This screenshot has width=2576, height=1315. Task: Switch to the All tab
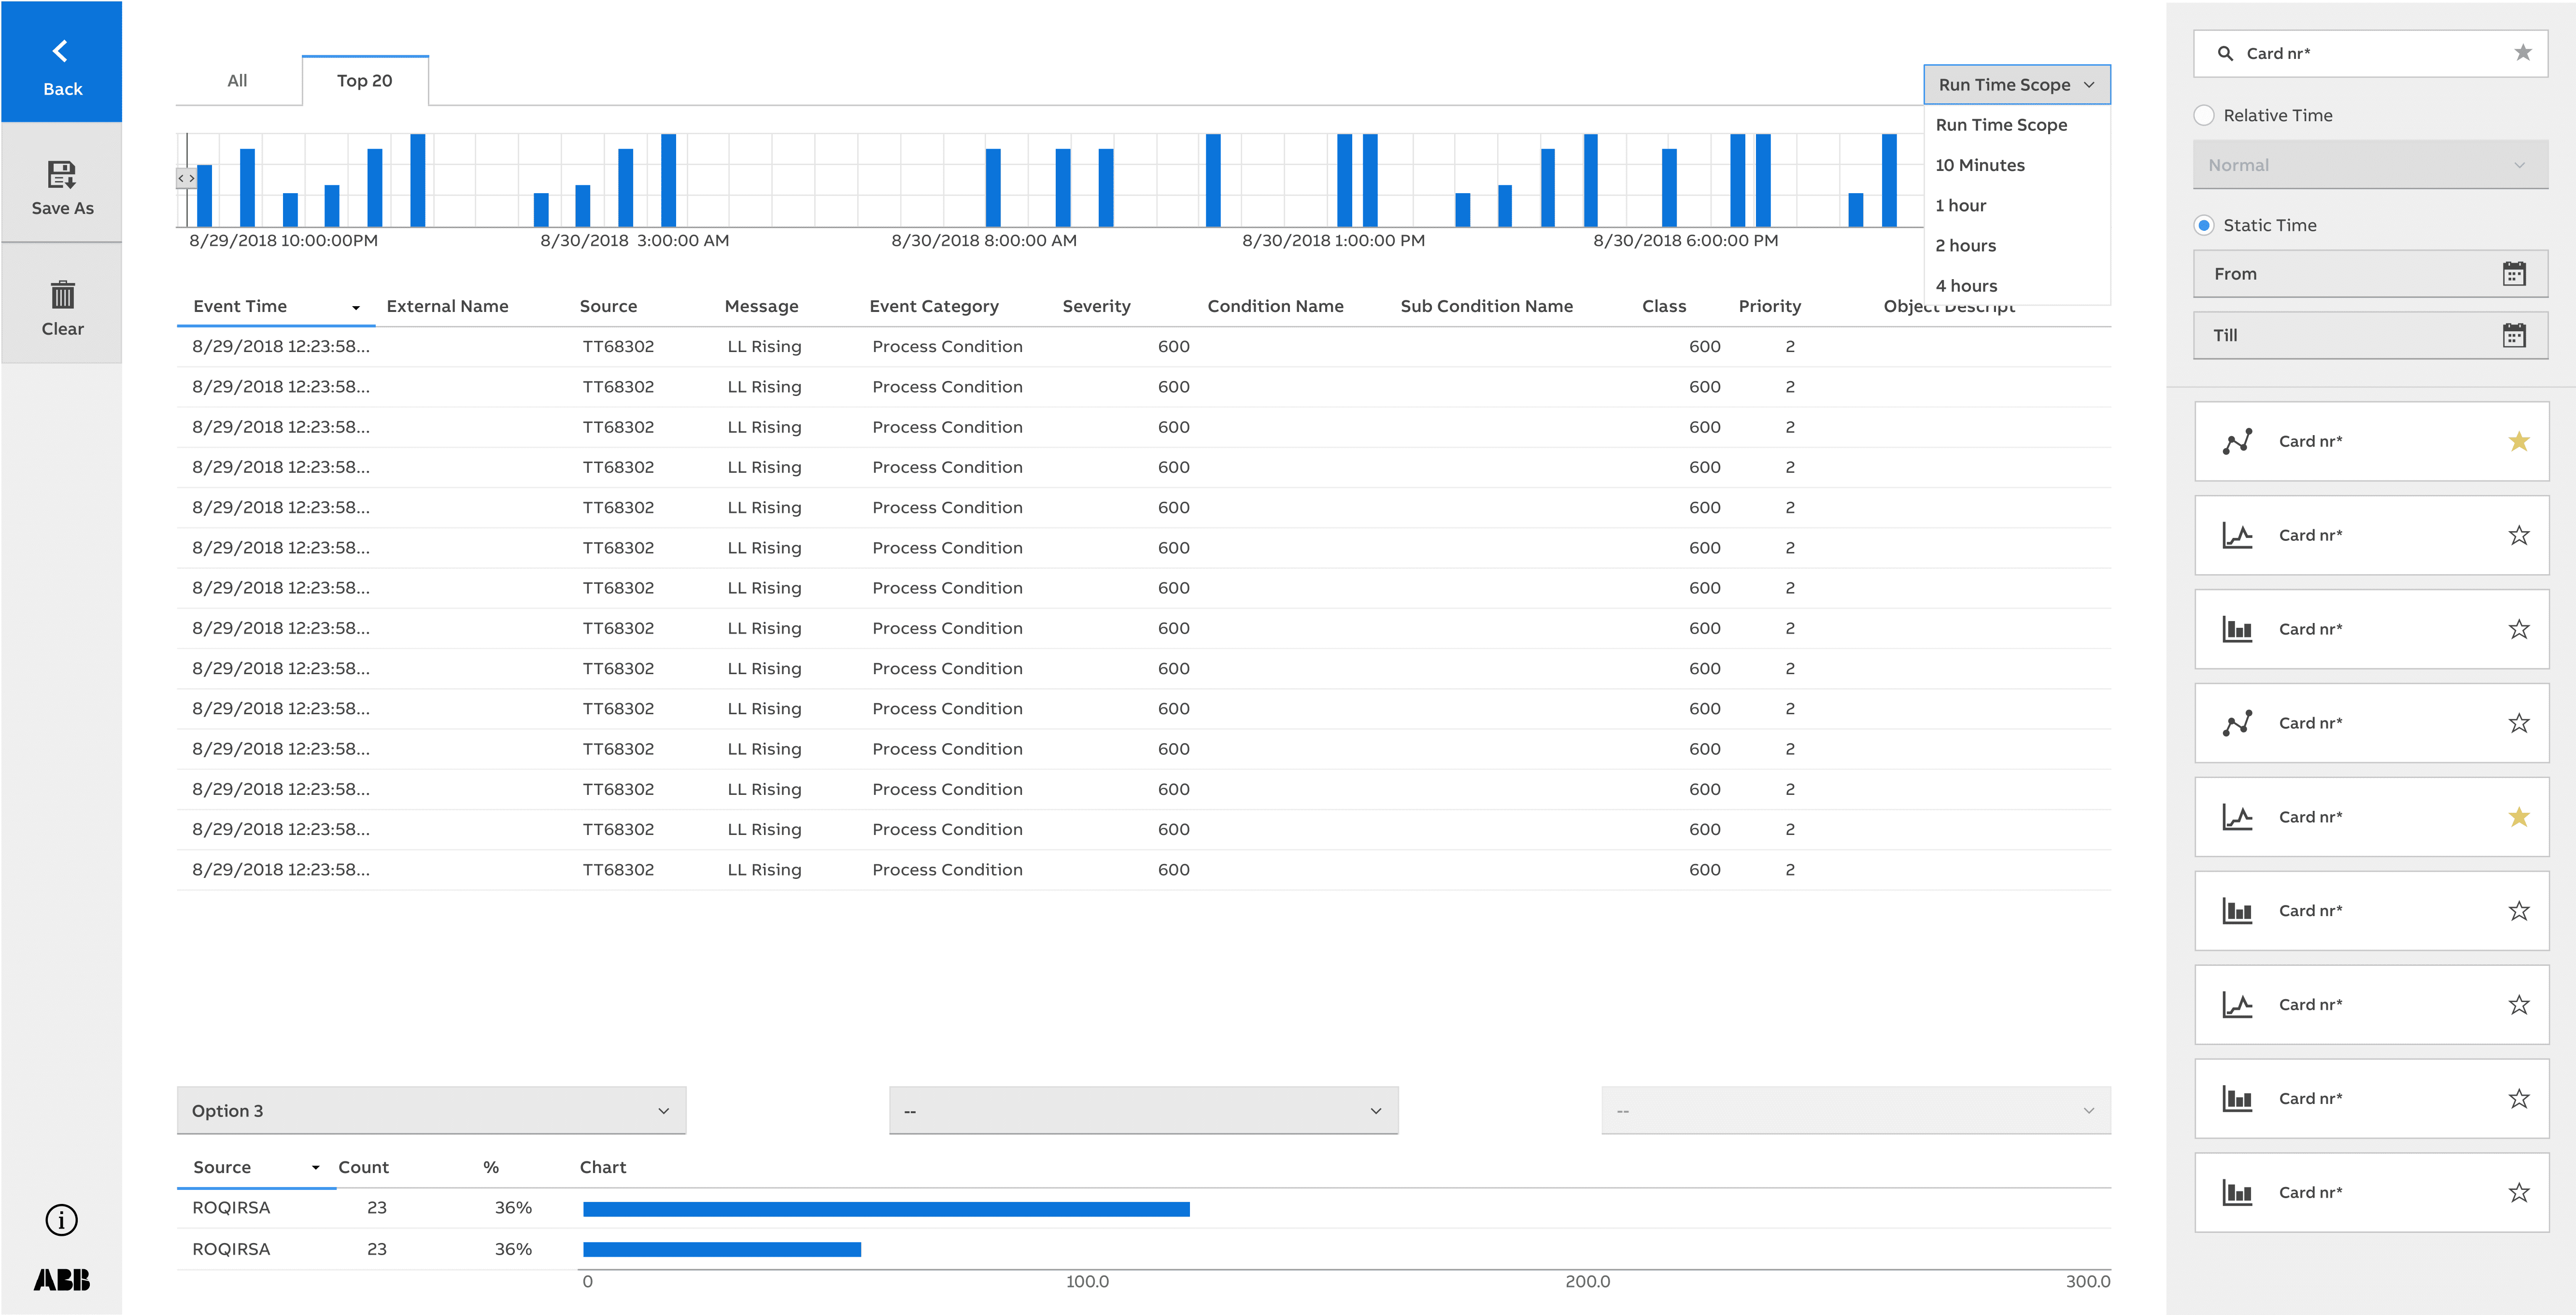237,81
